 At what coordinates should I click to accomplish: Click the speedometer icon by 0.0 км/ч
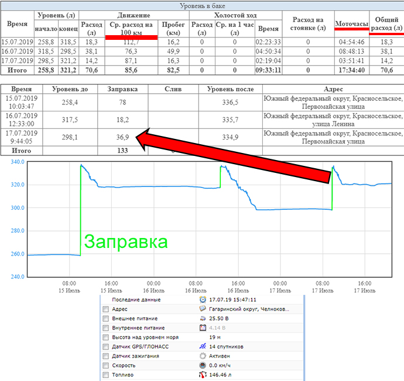tap(203, 365)
